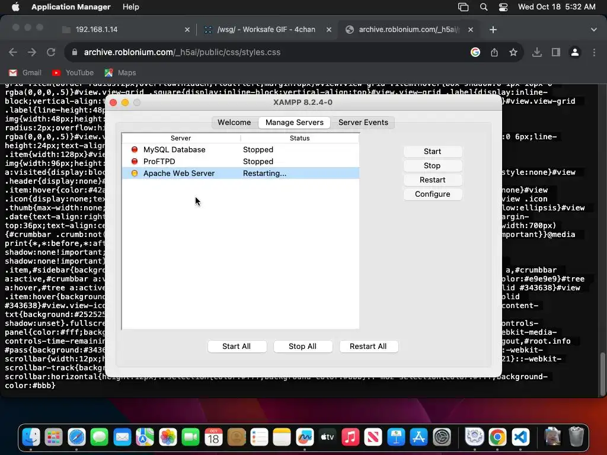607x455 pixels.
Task: Open Visual Studio Code from the dock
Action: pos(520,437)
